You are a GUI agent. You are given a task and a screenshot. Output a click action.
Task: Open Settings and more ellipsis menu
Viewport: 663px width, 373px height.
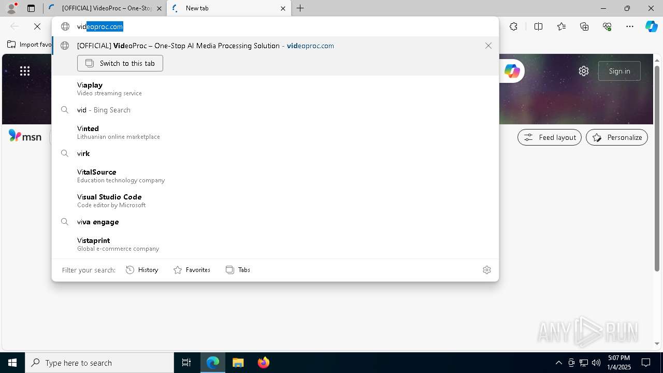630,26
